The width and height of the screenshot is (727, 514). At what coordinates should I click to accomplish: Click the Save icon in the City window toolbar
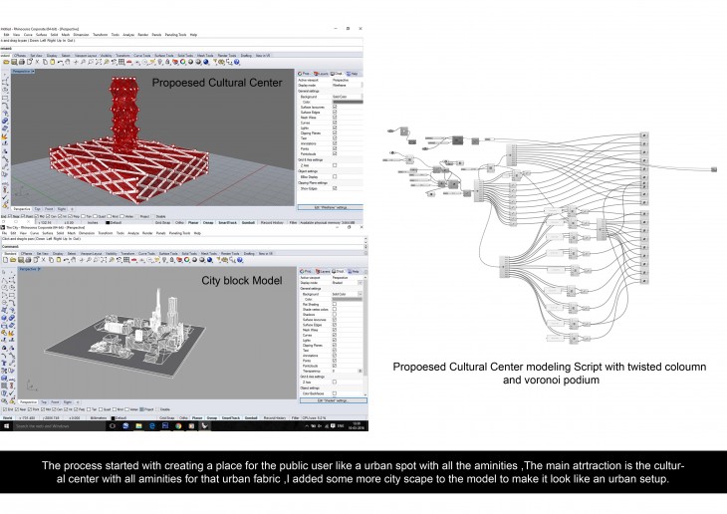coord(21,261)
